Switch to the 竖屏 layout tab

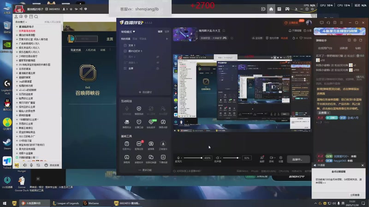point(167,31)
